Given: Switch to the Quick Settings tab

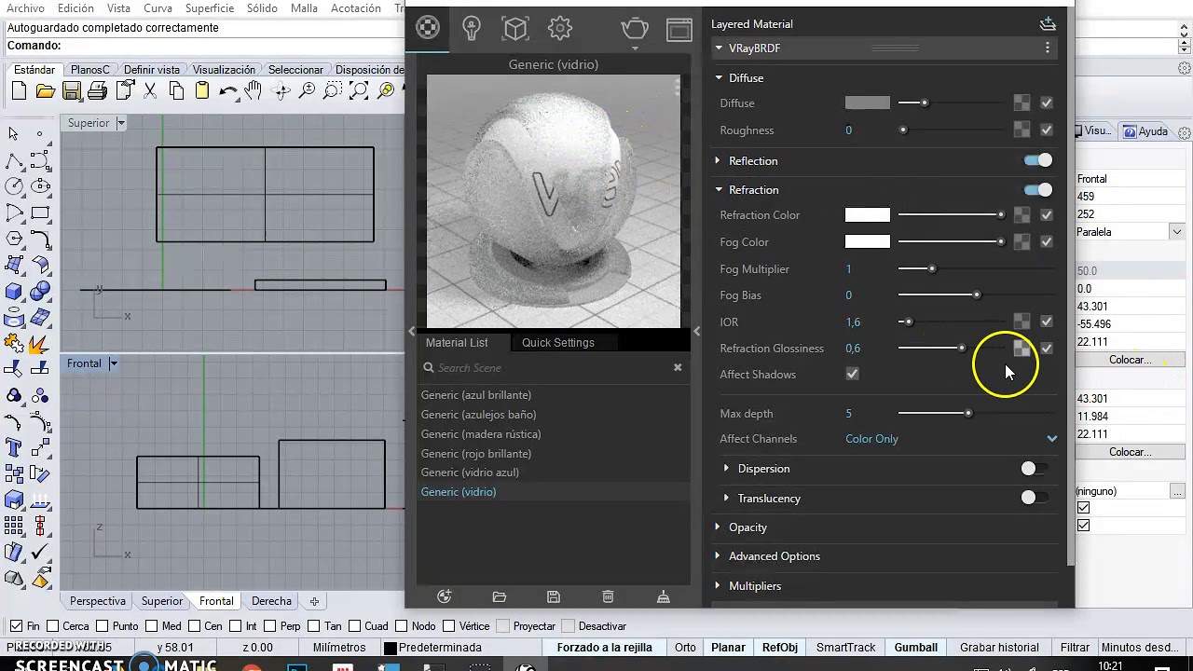Looking at the screenshot, I should pos(557,342).
